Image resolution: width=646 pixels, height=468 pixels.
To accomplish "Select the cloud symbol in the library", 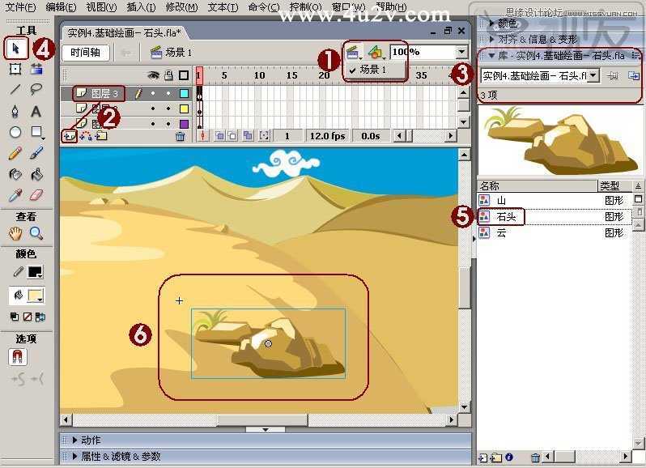I will (555, 232).
